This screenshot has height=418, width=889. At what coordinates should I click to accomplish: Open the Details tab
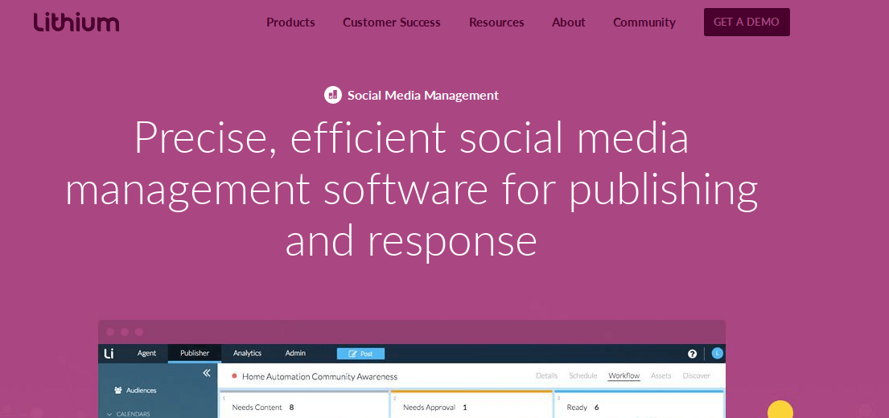coord(546,375)
